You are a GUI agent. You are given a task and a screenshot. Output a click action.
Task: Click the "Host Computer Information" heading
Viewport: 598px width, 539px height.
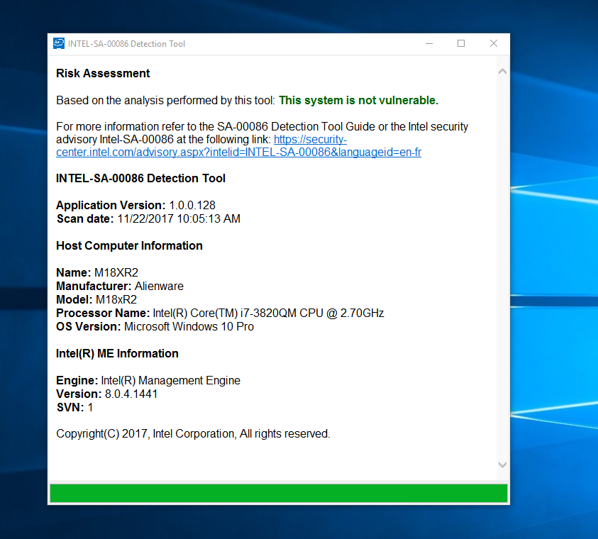click(x=129, y=246)
